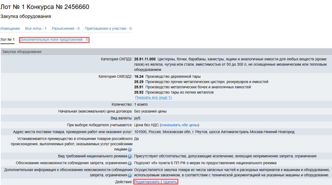
Task: Click help icon beside 'Обоснование невозможности соблюдения запрета'
Action: coord(130,163)
